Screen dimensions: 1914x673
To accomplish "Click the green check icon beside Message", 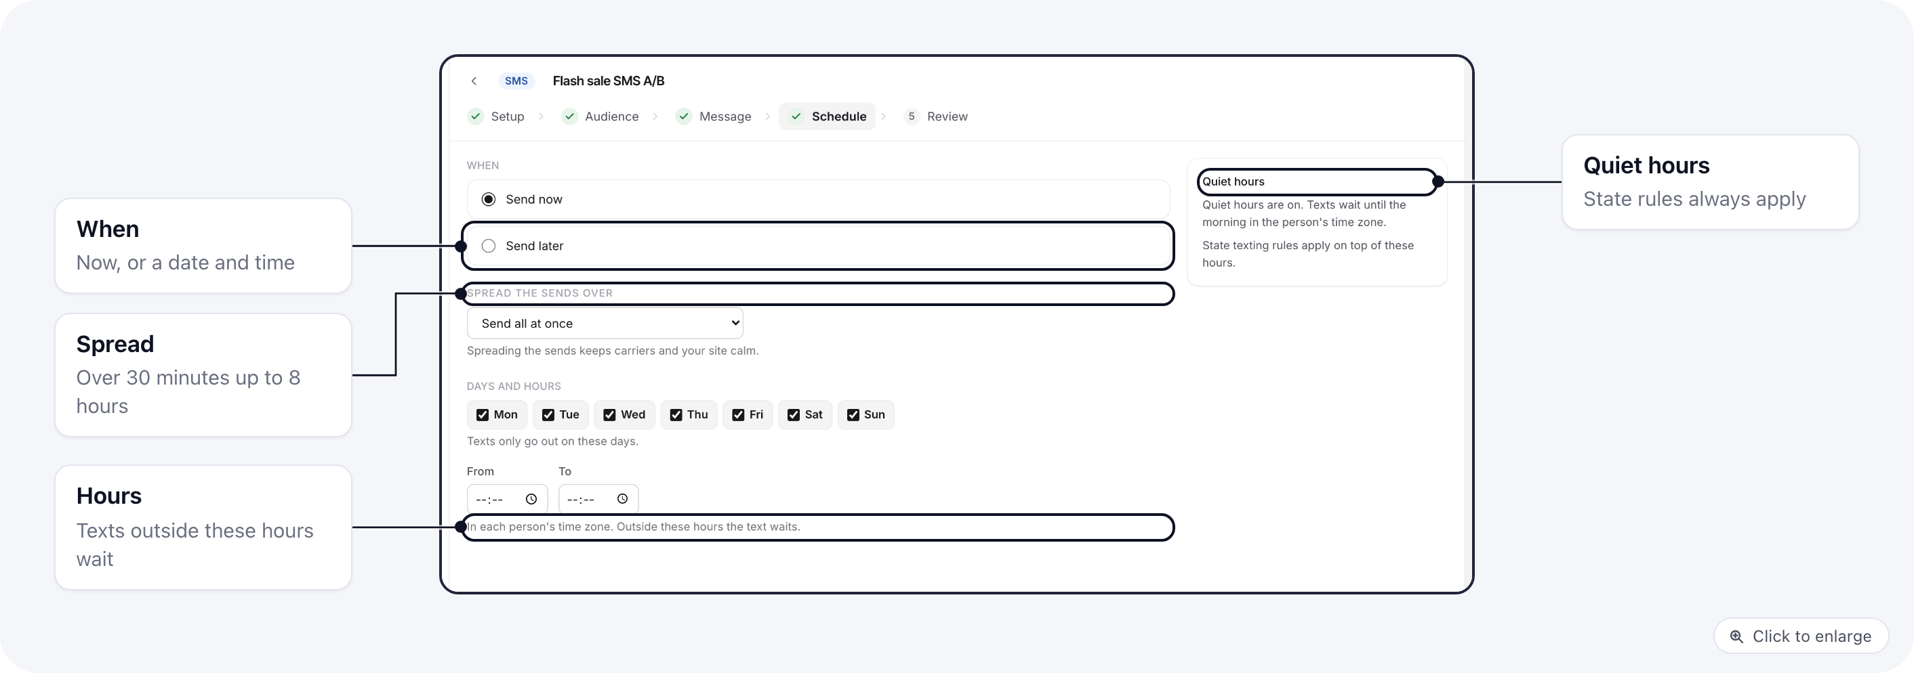I will tap(684, 116).
